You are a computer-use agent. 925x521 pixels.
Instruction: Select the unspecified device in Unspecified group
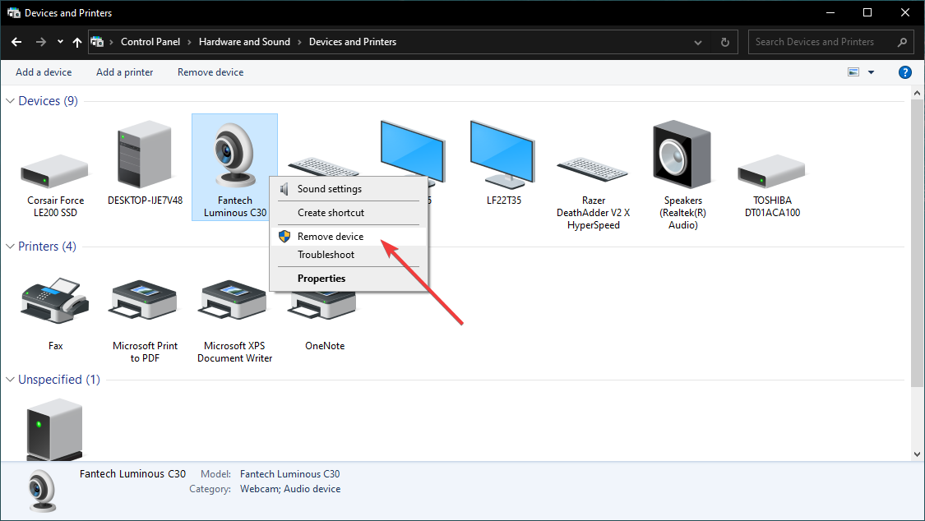(x=55, y=430)
